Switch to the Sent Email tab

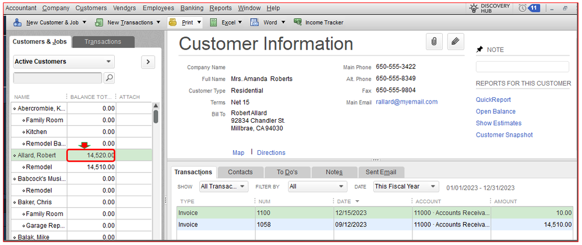coord(381,172)
